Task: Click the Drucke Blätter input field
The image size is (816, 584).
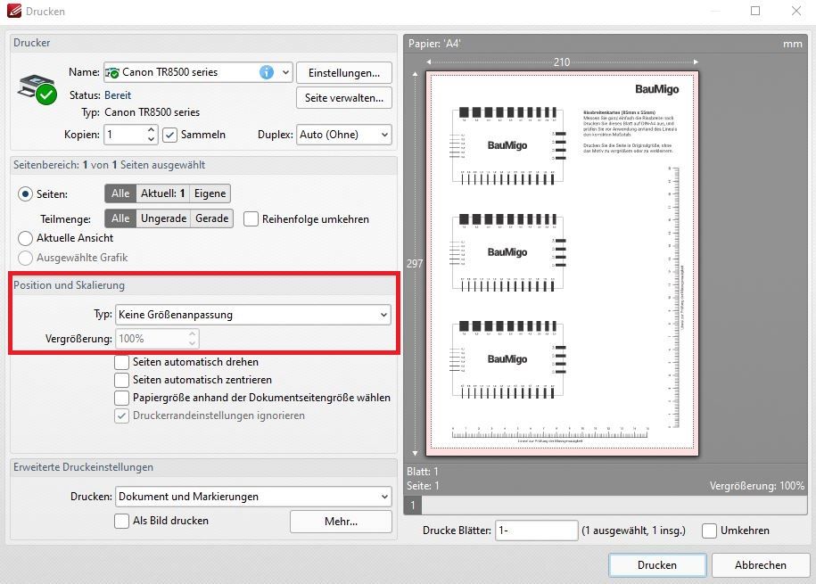Action: point(536,531)
